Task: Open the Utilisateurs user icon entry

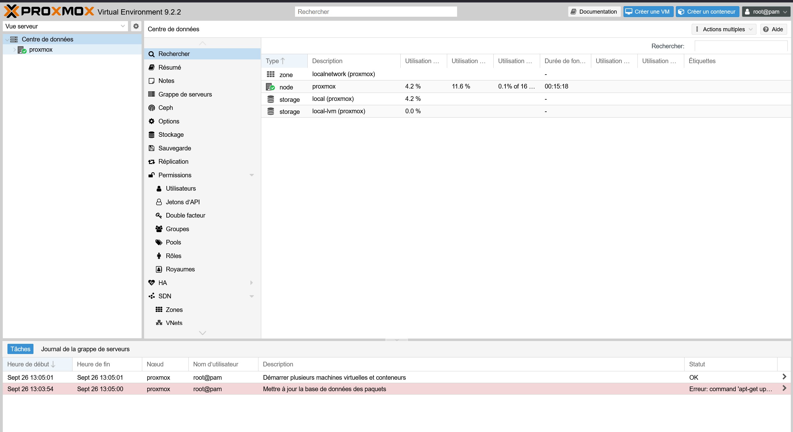Action: tap(202, 188)
